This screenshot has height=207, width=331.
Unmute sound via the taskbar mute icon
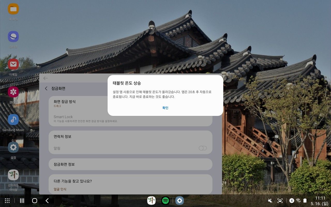coord(270,201)
